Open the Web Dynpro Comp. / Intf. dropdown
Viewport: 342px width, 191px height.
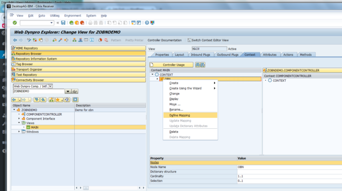tap(50, 86)
